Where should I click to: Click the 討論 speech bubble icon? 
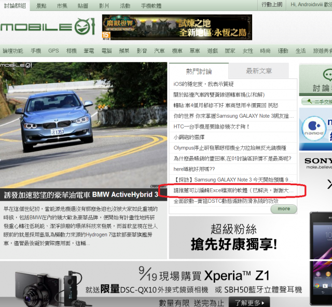pos(327,75)
